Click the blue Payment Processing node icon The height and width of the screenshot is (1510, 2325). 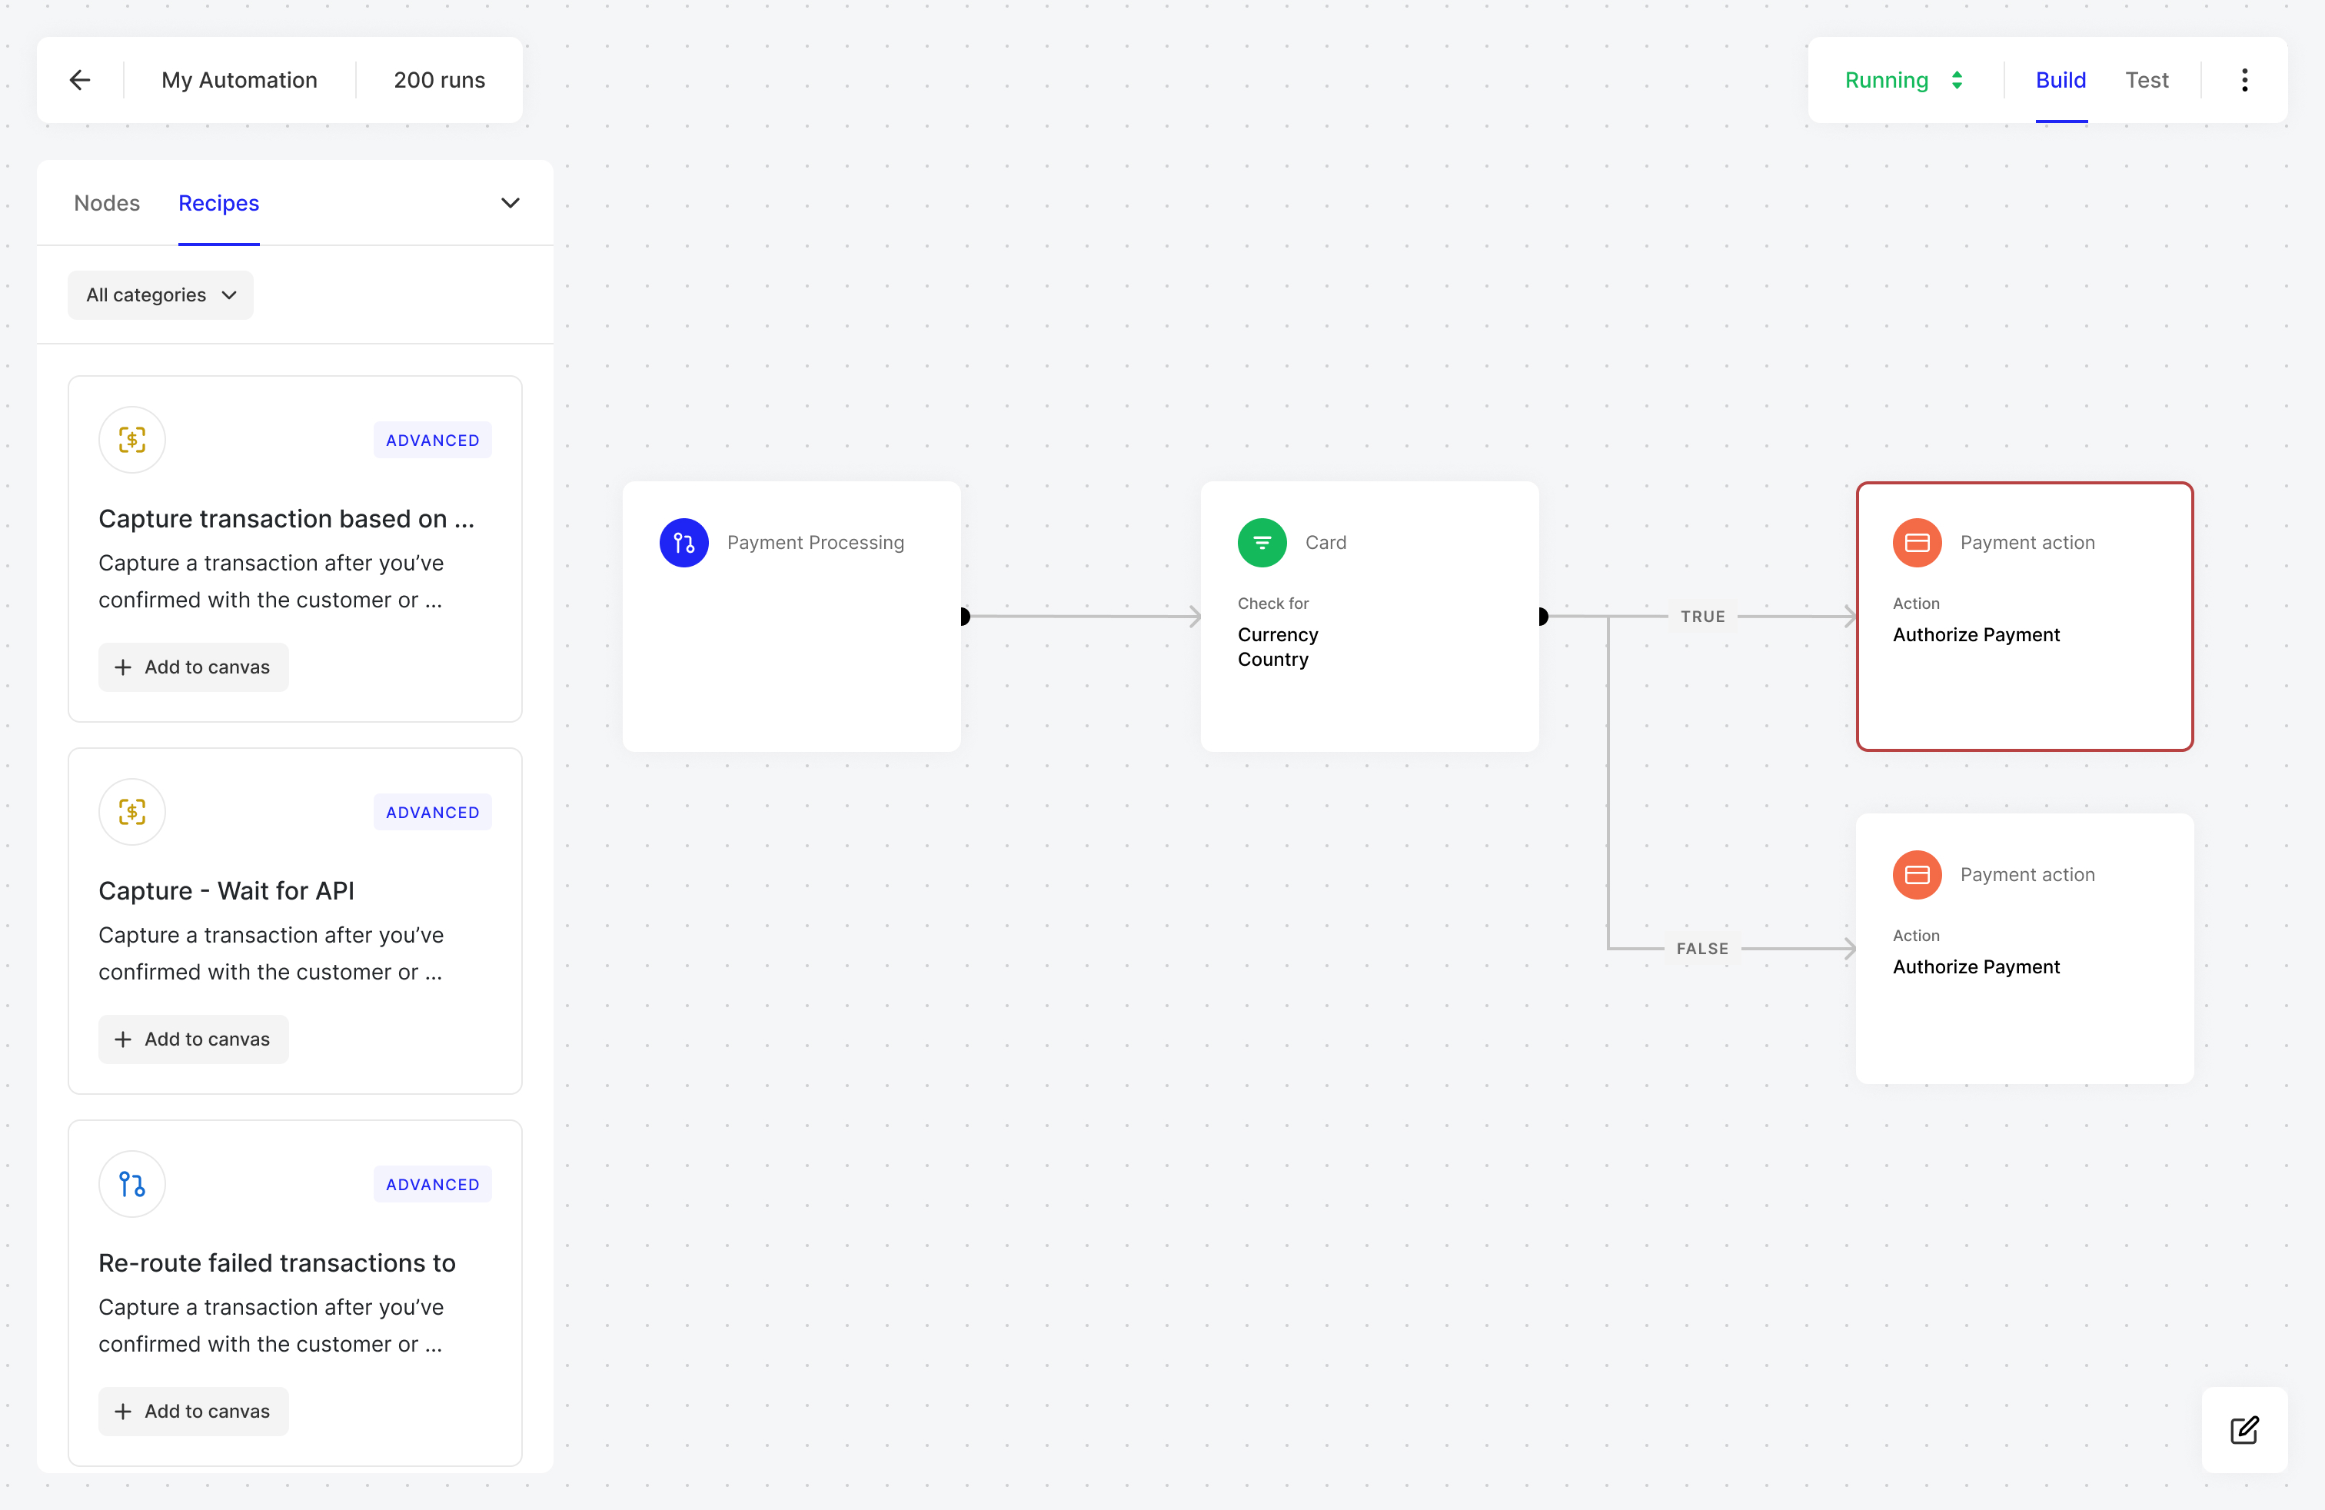[x=684, y=542]
